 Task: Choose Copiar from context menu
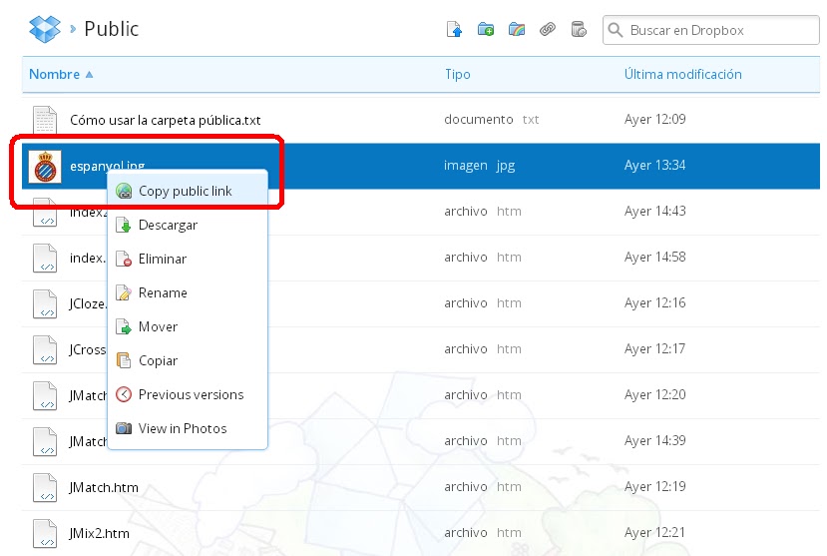click(188, 360)
